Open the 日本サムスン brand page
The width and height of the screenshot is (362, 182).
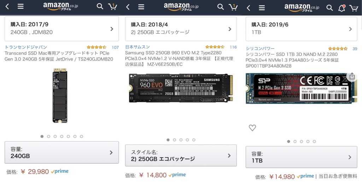point(138,47)
